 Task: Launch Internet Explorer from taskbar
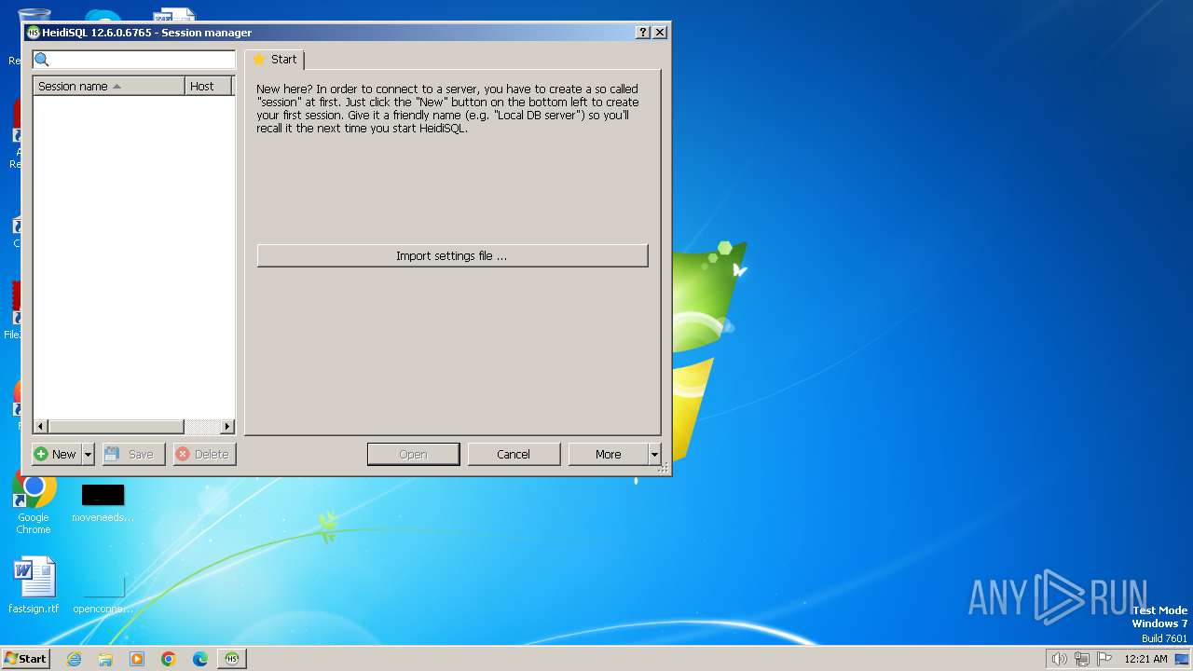tap(74, 658)
